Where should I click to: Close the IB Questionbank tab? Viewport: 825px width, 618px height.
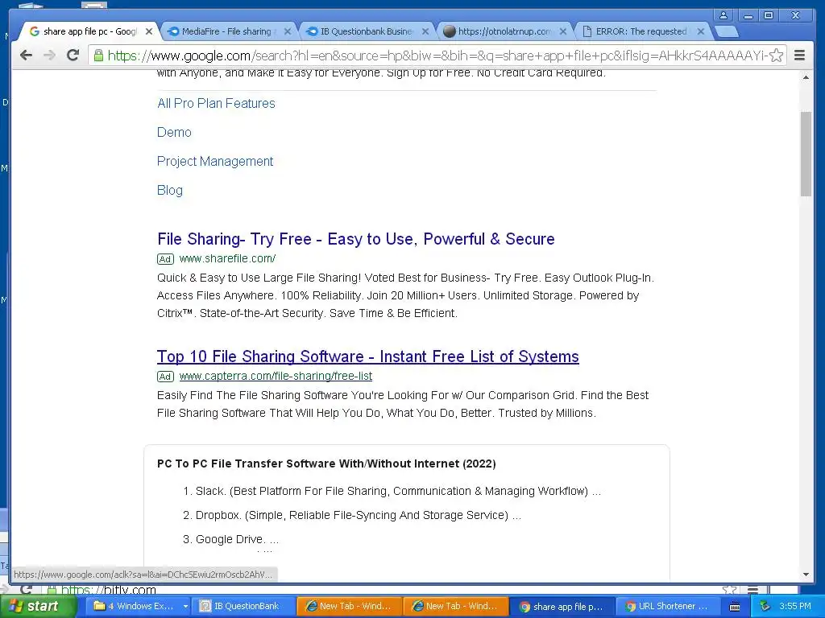point(425,31)
